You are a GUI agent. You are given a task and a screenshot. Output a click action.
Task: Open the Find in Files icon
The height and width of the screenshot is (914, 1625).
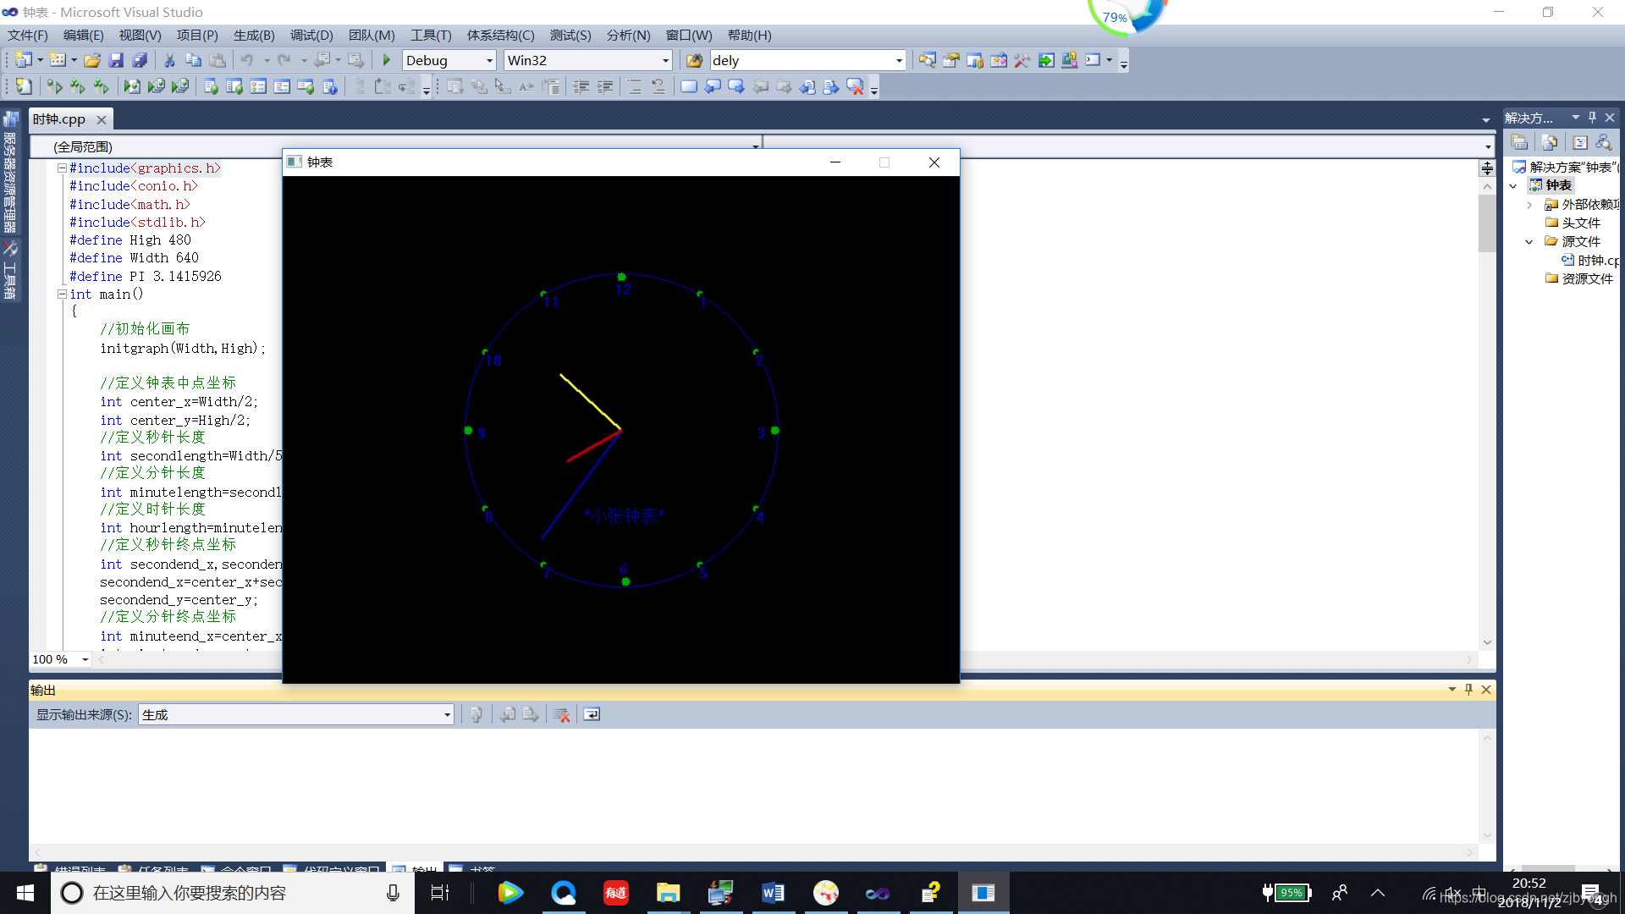(694, 60)
